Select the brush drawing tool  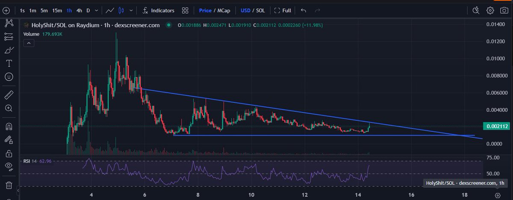pos(9,50)
